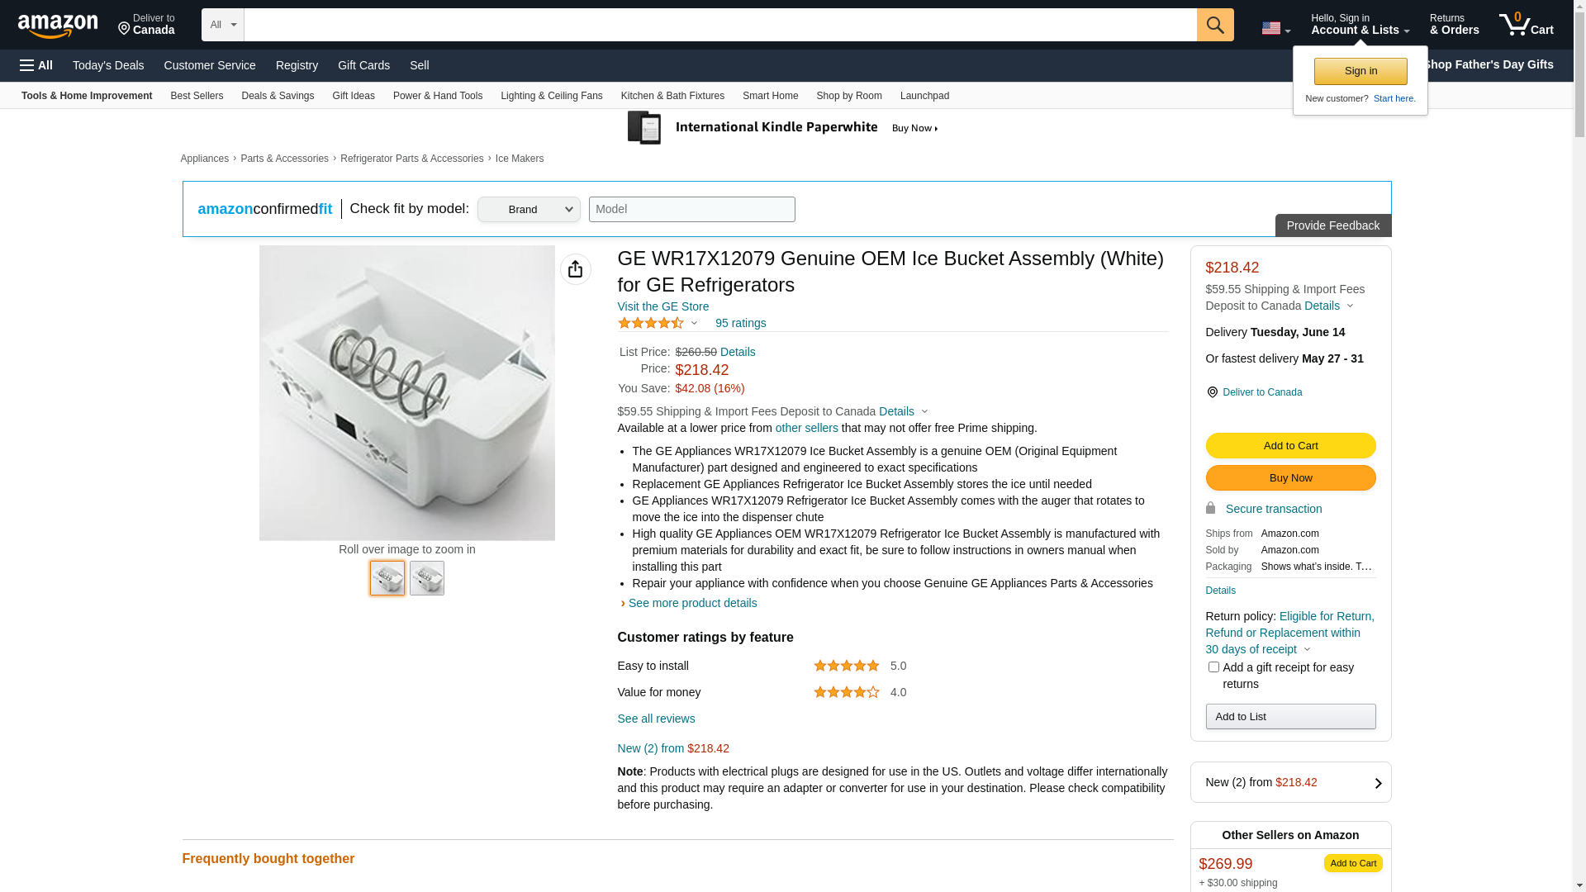Screen dimensions: 1586x892
Task: Open Today's Deals in navigation bar
Action: pos(108,65)
